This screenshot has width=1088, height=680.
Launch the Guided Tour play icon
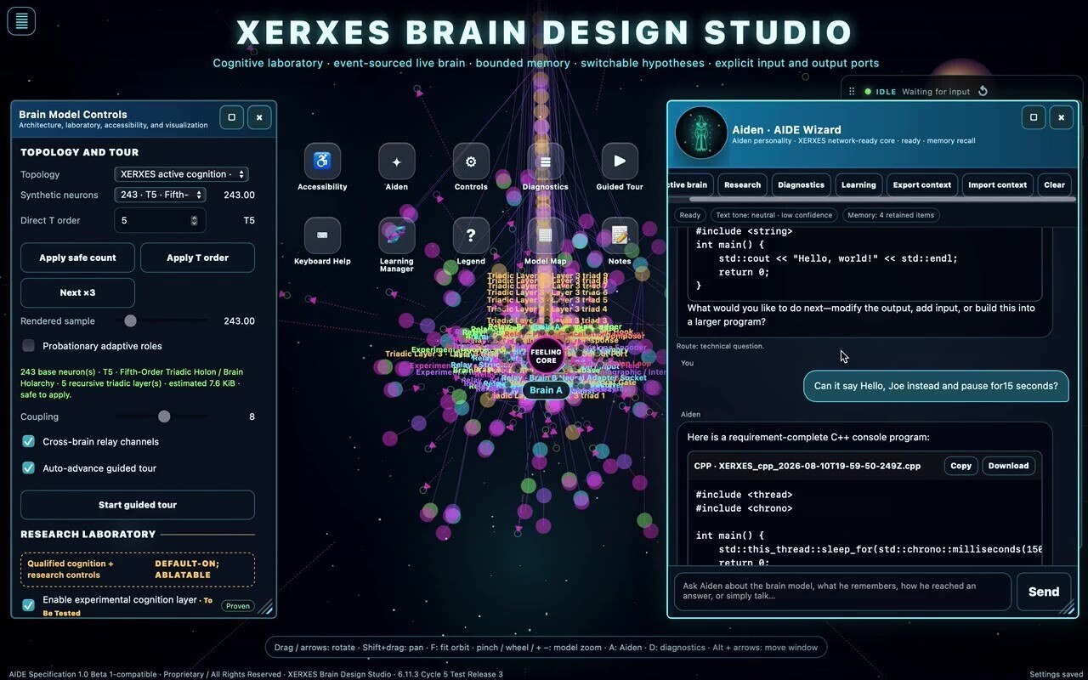pos(620,161)
